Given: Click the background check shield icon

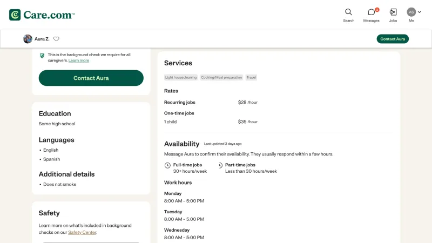Looking at the screenshot, I should click(x=42, y=56).
